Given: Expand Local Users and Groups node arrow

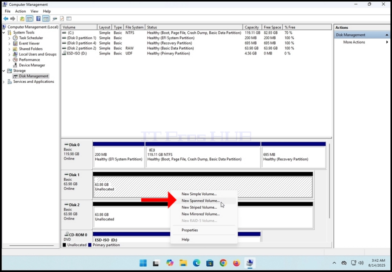Looking at the screenshot, I should click(x=9, y=54).
